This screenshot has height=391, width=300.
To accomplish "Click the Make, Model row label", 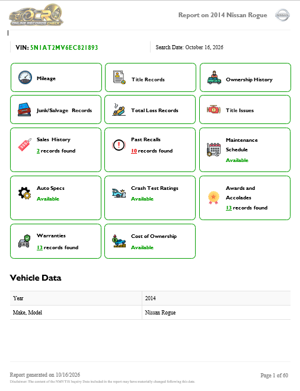I will coord(27,313).
